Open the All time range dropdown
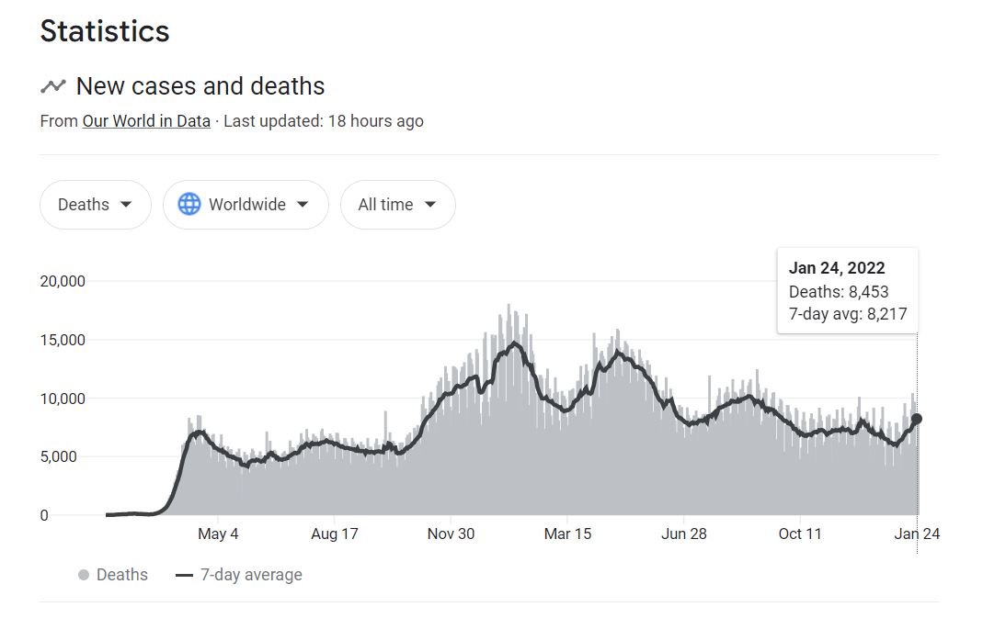This screenshot has width=983, height=618. [x=397, y=205]
